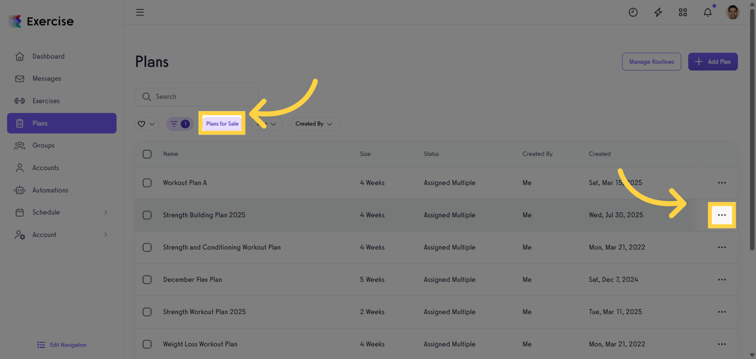This screenshot has width=756, height=359.
Task: Click the Plans for Sale filter chip
Action: 222,124
